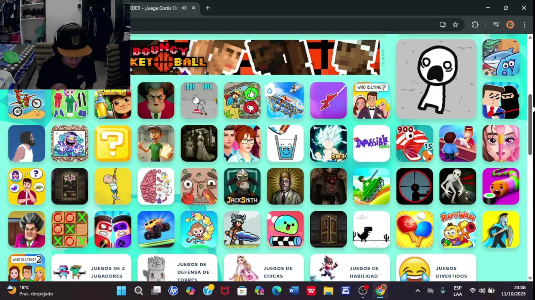Play the ping pong paddles game

[x=415, y=229]
